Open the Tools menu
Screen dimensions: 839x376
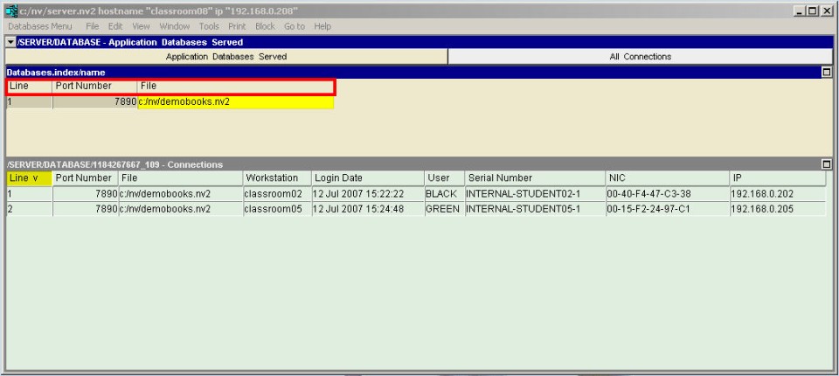[x=209, y=27]
